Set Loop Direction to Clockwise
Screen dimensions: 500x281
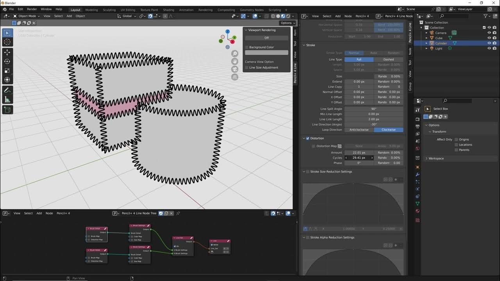[388, 130]
